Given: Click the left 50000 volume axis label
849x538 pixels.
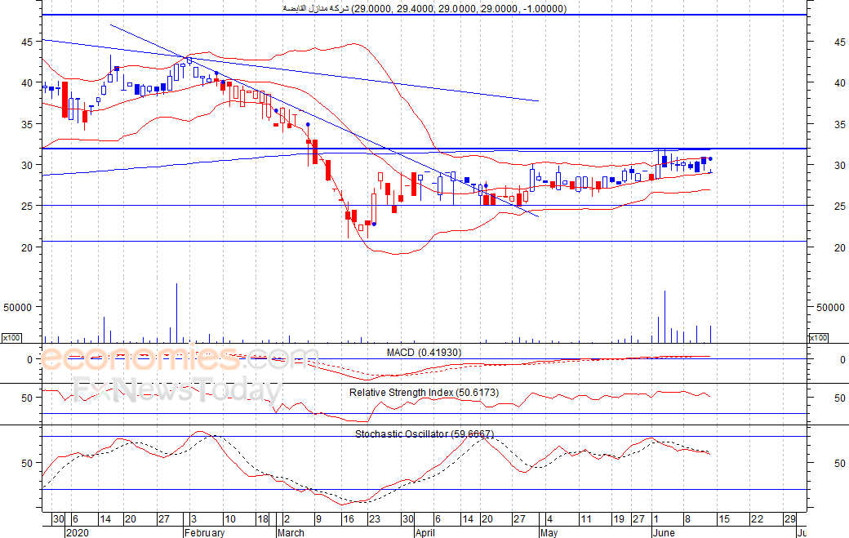Looking at the screenshot, I should click(18, 308).
